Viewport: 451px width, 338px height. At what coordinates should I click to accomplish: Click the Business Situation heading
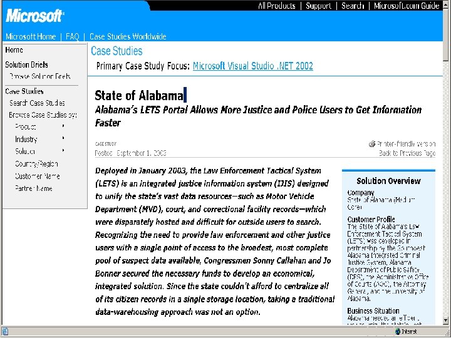pos(373,311)
